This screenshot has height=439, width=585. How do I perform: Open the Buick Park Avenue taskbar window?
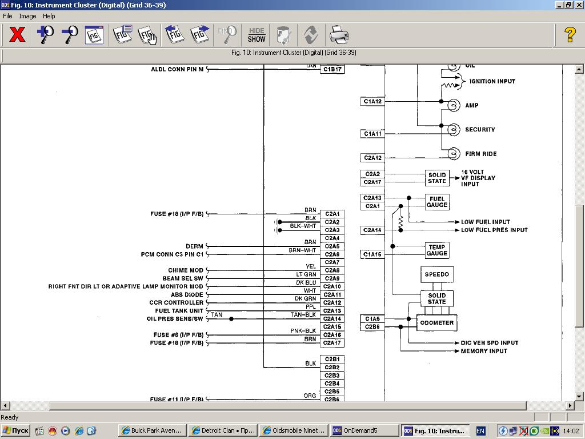point(151,430)
